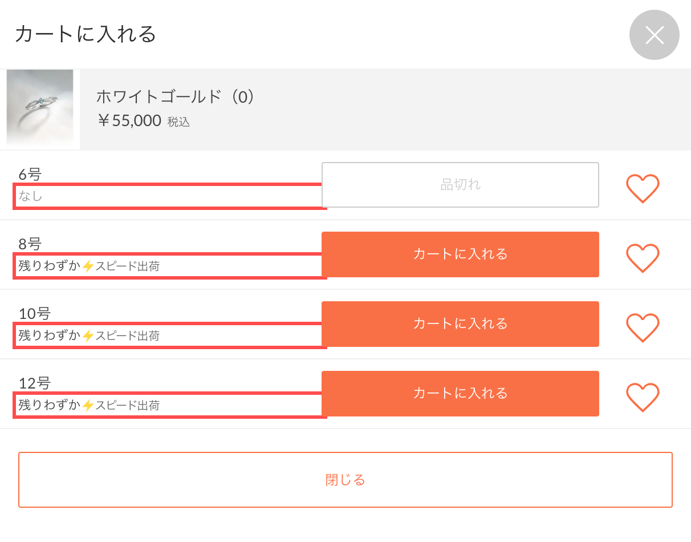
Task: Add size 10号 to the cart
Action: point(460,324)
